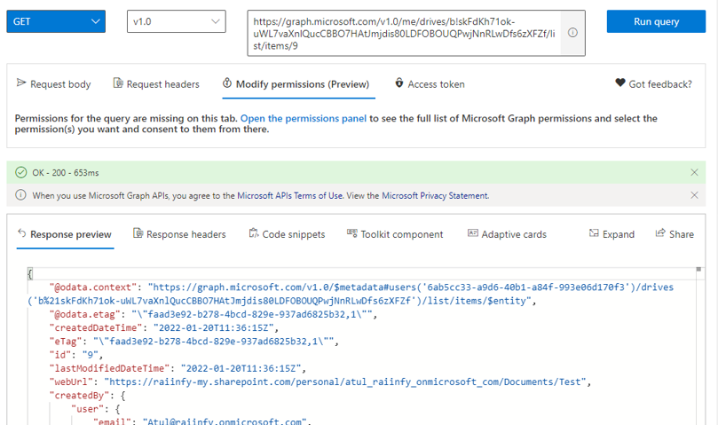Switch to the Request body tab

point(54,84)
